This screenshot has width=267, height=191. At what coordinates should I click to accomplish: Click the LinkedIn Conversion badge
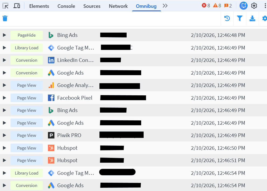27,60
